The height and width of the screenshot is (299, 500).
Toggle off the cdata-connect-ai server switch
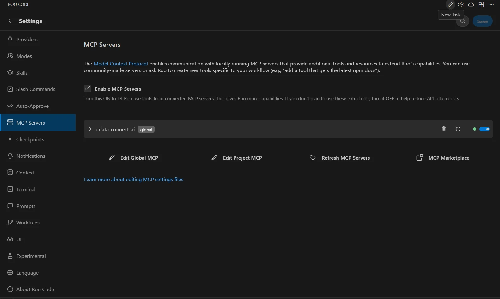[x=484, y=129]
